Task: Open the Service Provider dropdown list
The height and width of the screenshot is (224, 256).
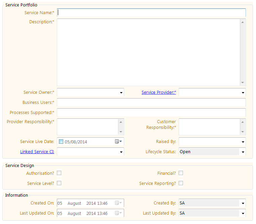Action: point(243,92)
